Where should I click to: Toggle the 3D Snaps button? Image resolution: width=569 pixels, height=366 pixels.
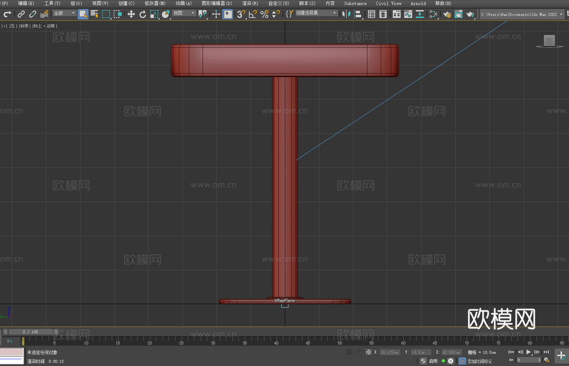[241, 14]
